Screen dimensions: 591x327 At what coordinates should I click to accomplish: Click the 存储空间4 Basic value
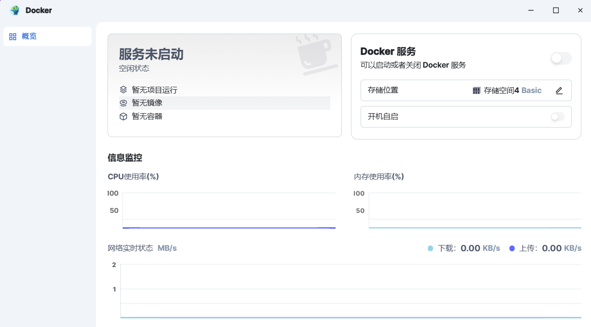coord(512,90)
